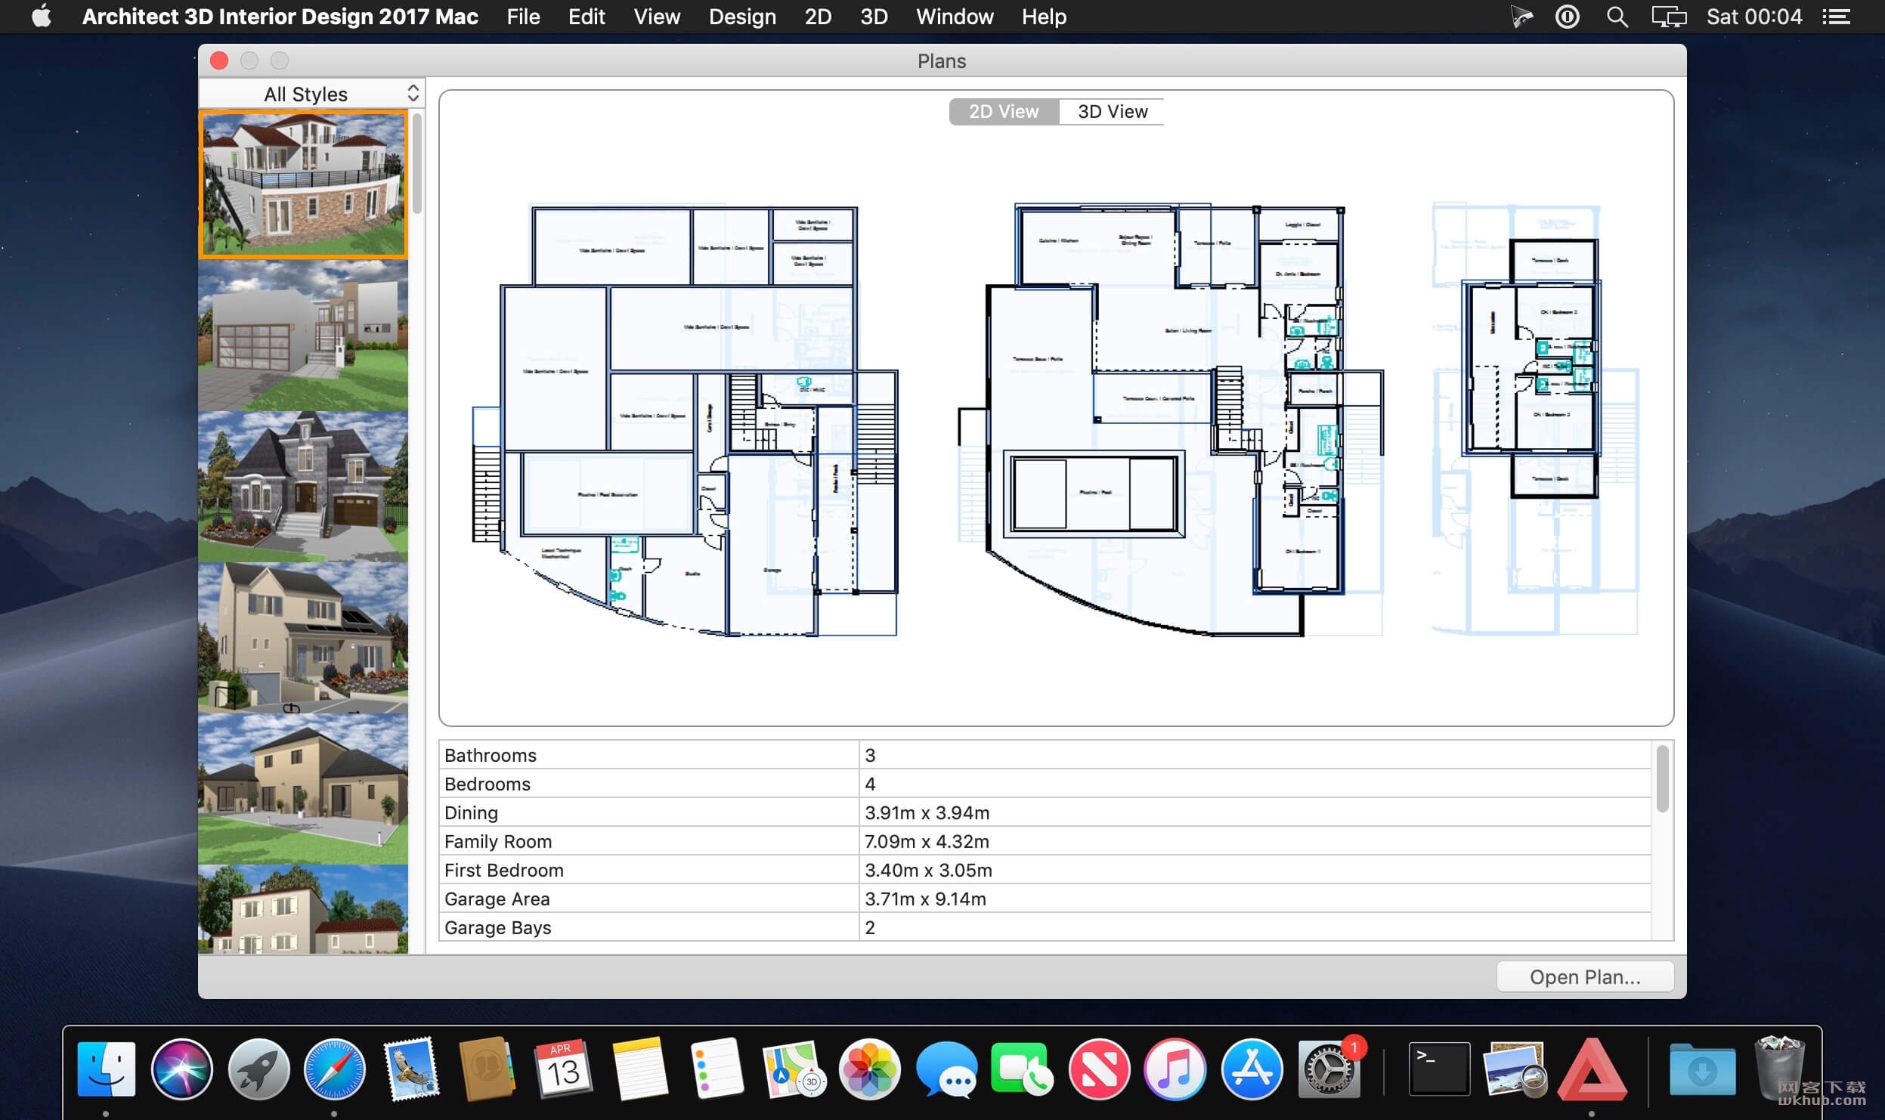The image size is (1885, 1120).
Task: Open the Terminal icon in dock
Action: point(1439,1069)
